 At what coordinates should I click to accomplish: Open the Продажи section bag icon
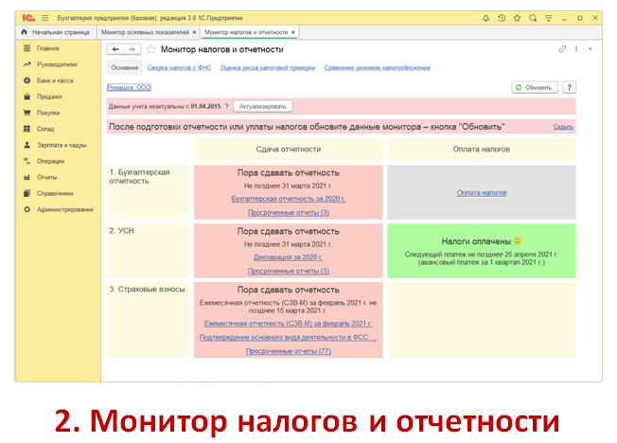click(26, 97)
